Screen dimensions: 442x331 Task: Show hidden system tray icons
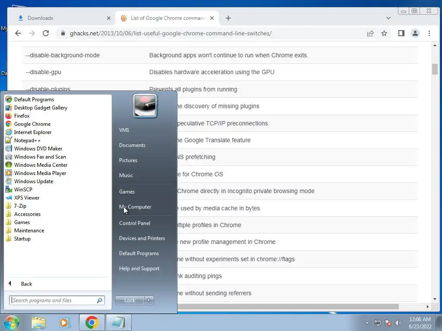click(x=367, y=323)
